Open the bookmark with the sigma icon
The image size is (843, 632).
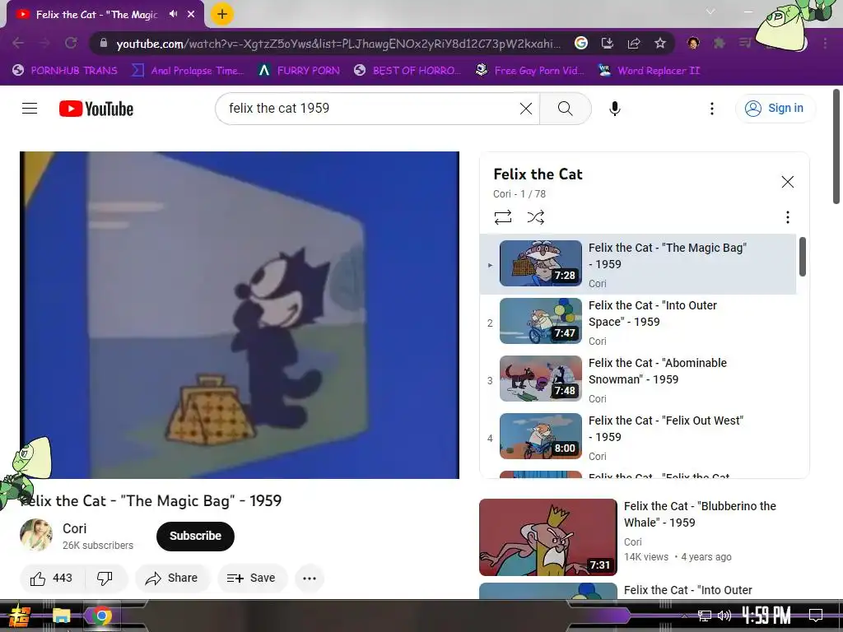tap(188, 71)
